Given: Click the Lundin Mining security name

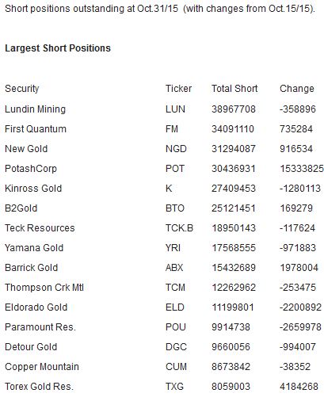Looking at the screenshot, I should [x=35, y=109].
